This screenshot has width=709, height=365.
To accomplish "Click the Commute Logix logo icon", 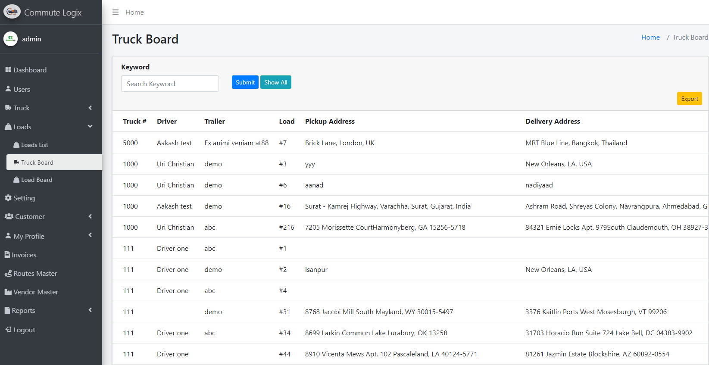I will [x=12, y=12].
